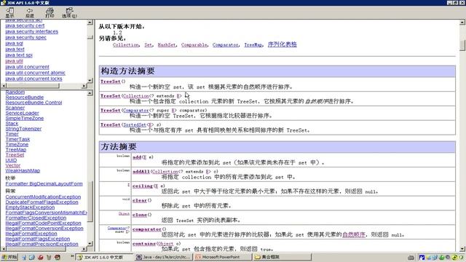466x262 pixels.
Task: Open the Vector class link
Action: (13, 165)
